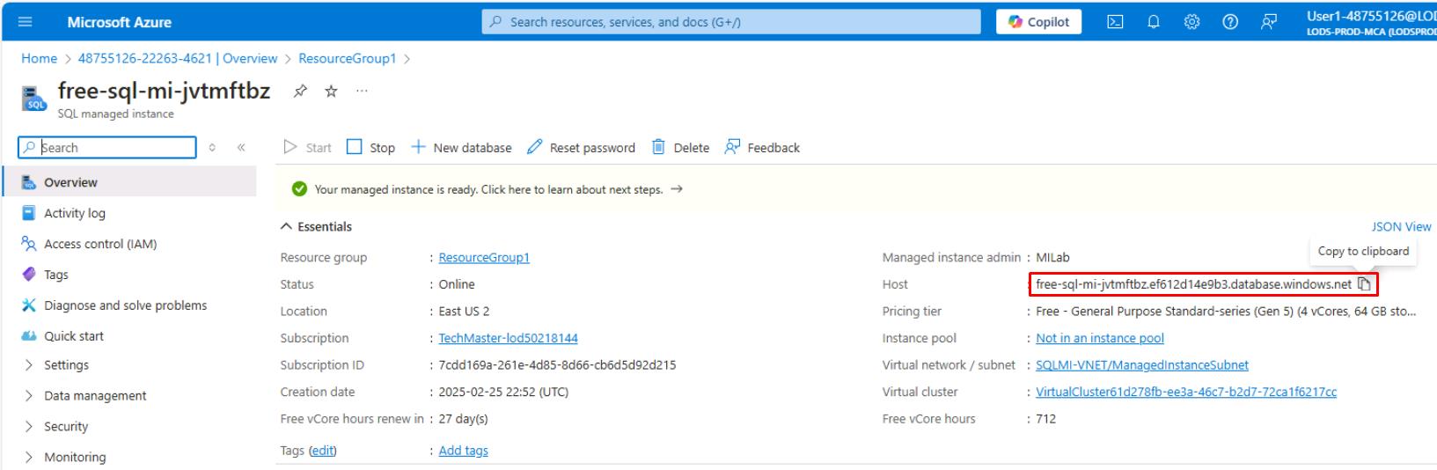The height and width of the screenshot is (470, 1437).
Task: Open the VirtualCluster61d278fb link
Action: (x=1186, y=393)
